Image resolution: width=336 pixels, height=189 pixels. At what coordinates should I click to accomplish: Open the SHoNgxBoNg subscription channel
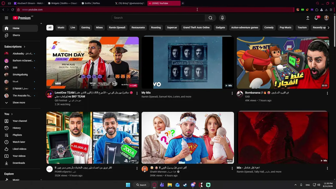pos(20,75)
